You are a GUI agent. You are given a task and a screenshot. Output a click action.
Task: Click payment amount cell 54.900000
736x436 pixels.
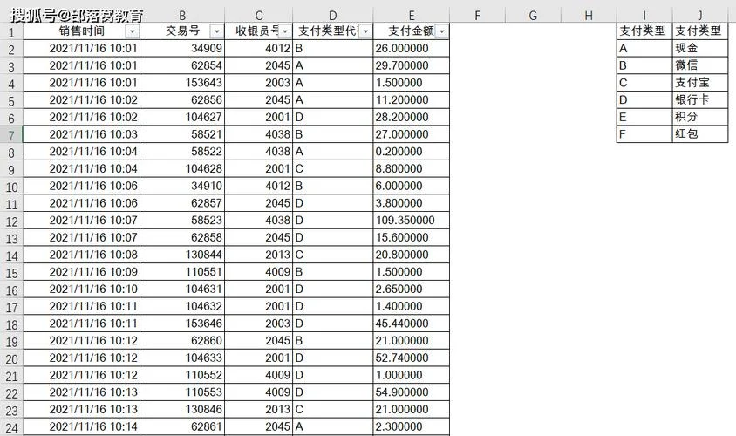412,392
